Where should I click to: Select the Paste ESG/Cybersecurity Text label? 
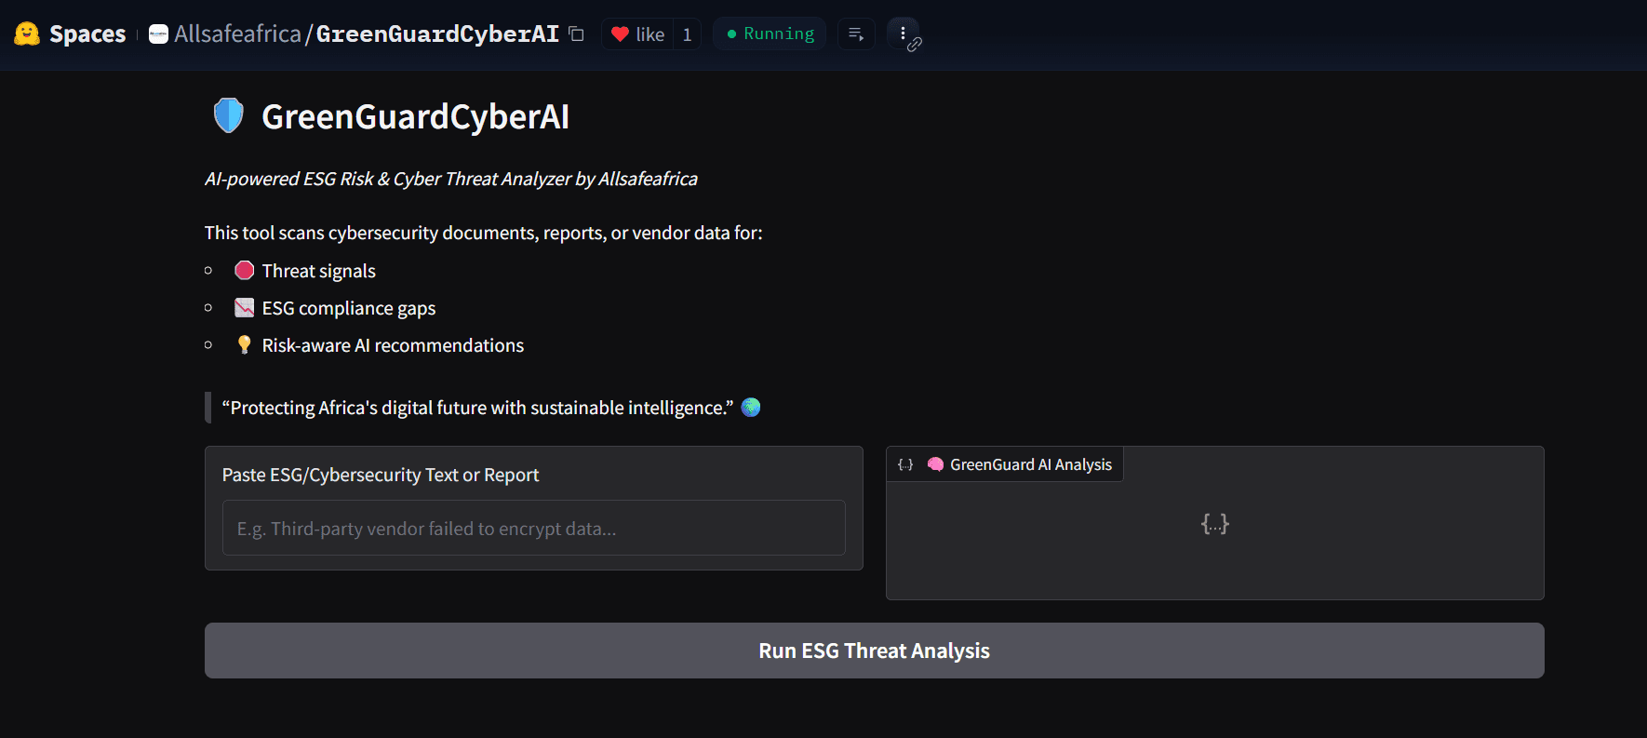point(381,475)
